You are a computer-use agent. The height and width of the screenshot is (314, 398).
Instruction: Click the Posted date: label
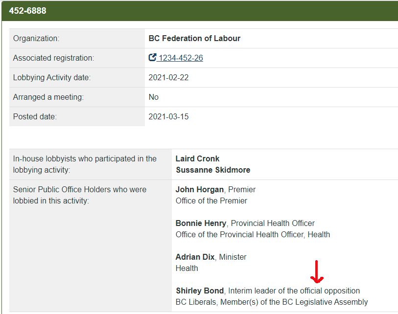point(35,116)
